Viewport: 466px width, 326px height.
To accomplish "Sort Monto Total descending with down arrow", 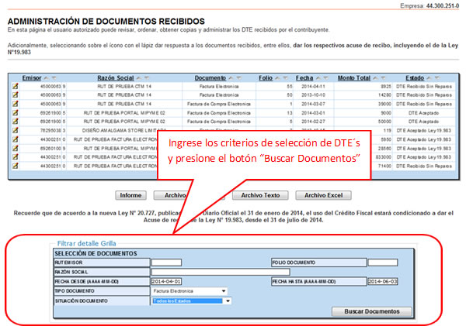I will pos(384,78).
